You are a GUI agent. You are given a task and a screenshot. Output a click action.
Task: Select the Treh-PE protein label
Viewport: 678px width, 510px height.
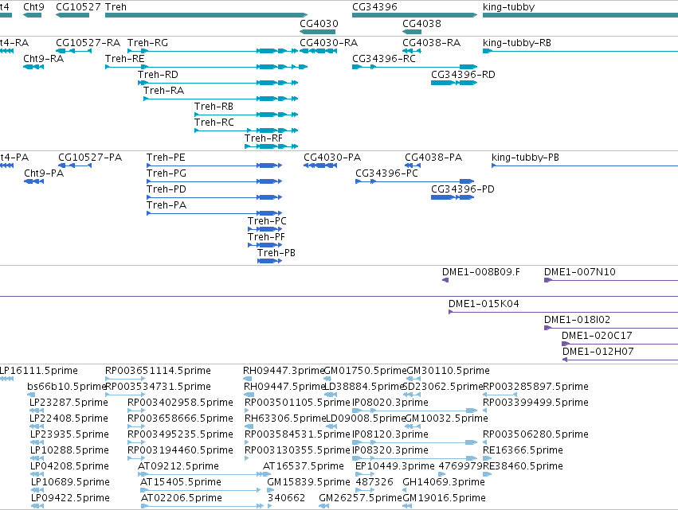pos(166,158)
